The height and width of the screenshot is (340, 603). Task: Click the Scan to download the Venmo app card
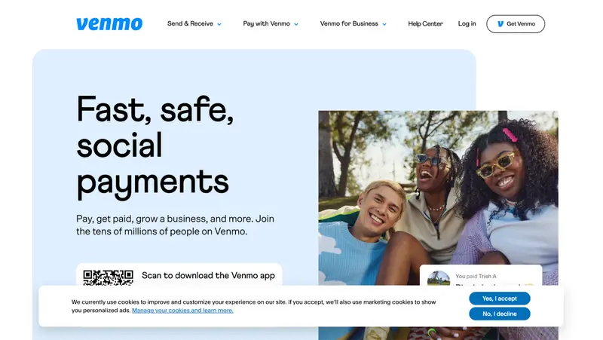[x=179, y=274]
